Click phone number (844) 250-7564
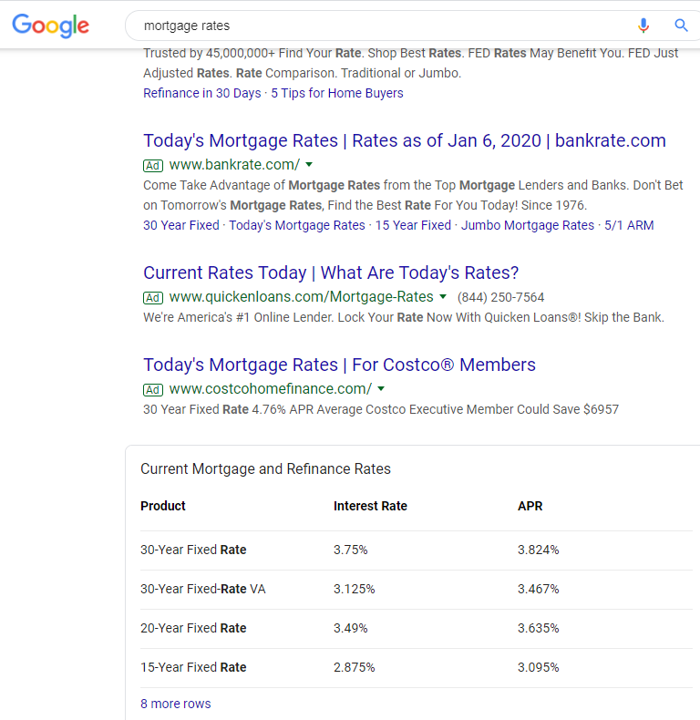The width and height of the screenshot is (700, 720). (x=500, y=297)
